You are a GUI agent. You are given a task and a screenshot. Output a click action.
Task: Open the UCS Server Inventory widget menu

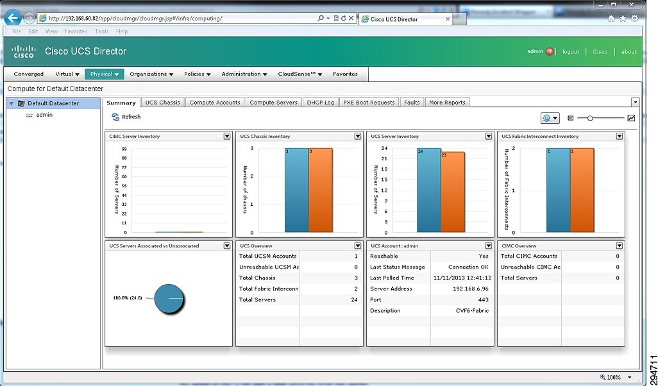click(x=489, y=137)
